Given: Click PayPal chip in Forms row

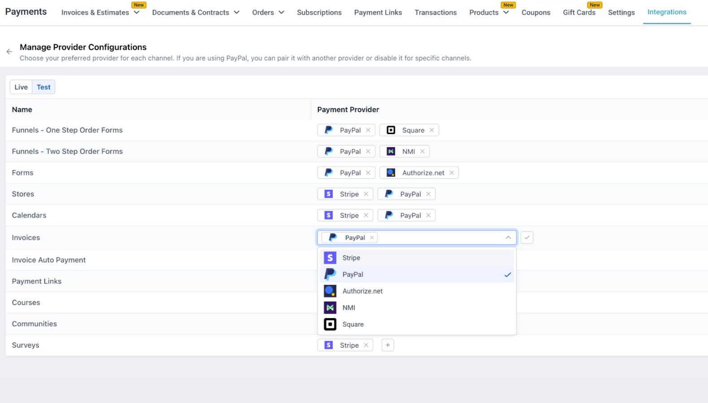Looking at the screenshot, I should 346,173.
